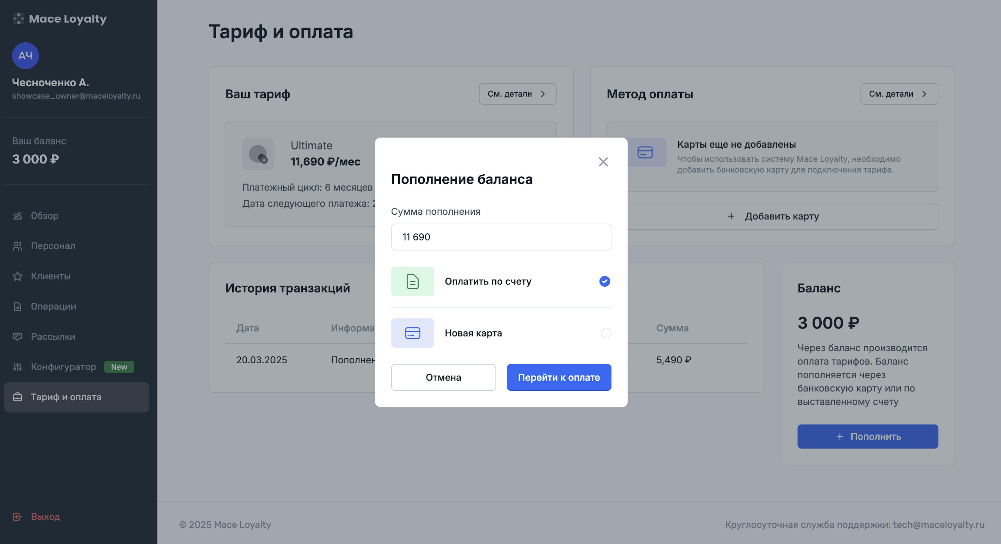Click the Баланс card amount 3 000 ₽

pyautogui.click(x=828, y=323)
